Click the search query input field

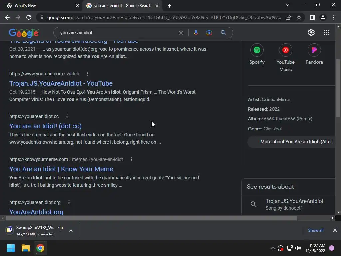click(118, 33)
